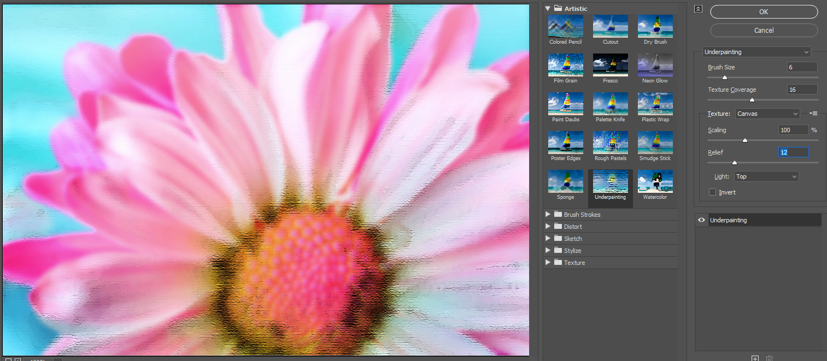Open the Light direction dropdown
The width and height of the screenshot is (827, 361).
click(766, 176)
